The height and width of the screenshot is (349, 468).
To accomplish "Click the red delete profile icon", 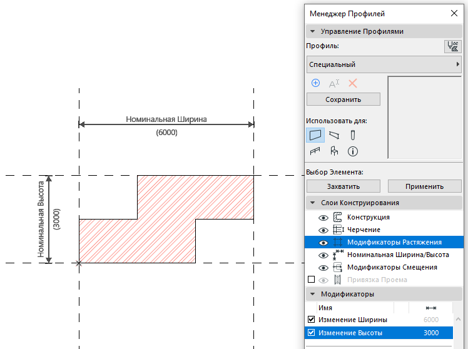I will (x=353, y=83).
